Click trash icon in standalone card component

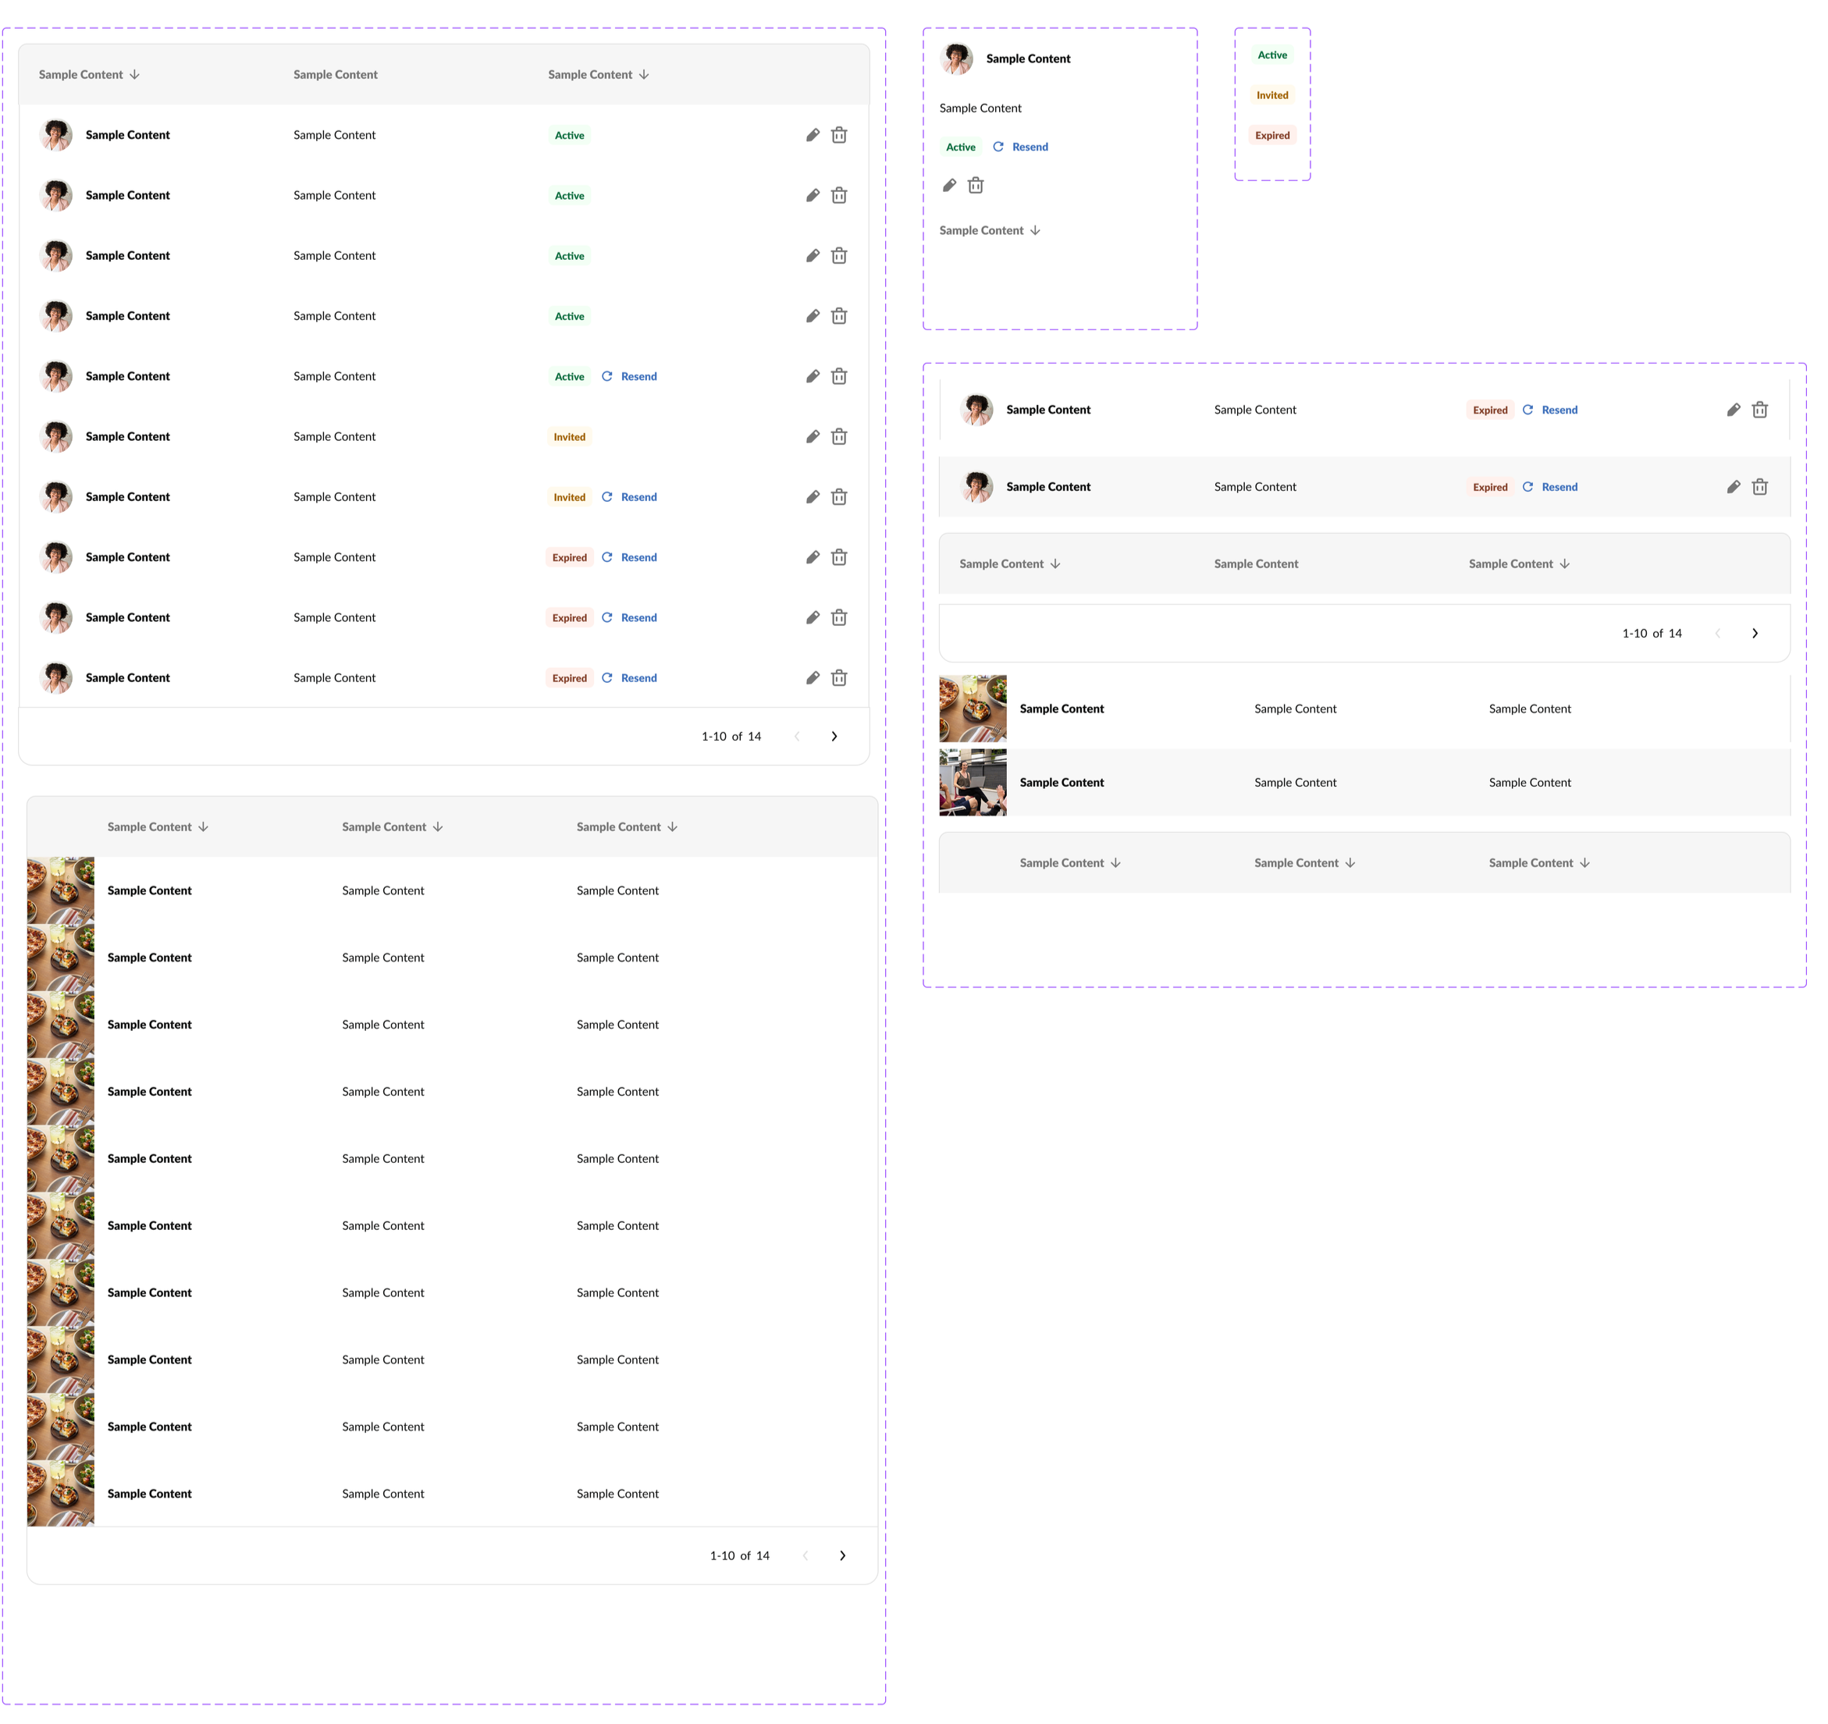pyautogui.click(x=976, y=186)
